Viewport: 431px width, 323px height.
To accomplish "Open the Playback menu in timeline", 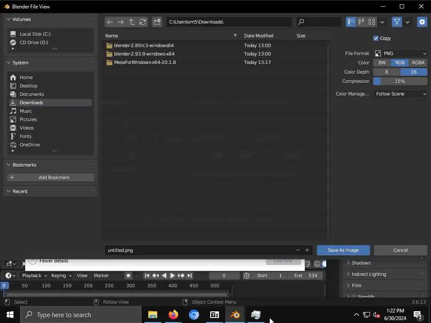I will point(35,275).
